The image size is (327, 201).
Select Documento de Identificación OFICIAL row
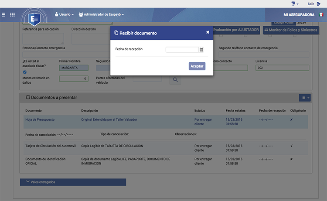click(166, 161)
